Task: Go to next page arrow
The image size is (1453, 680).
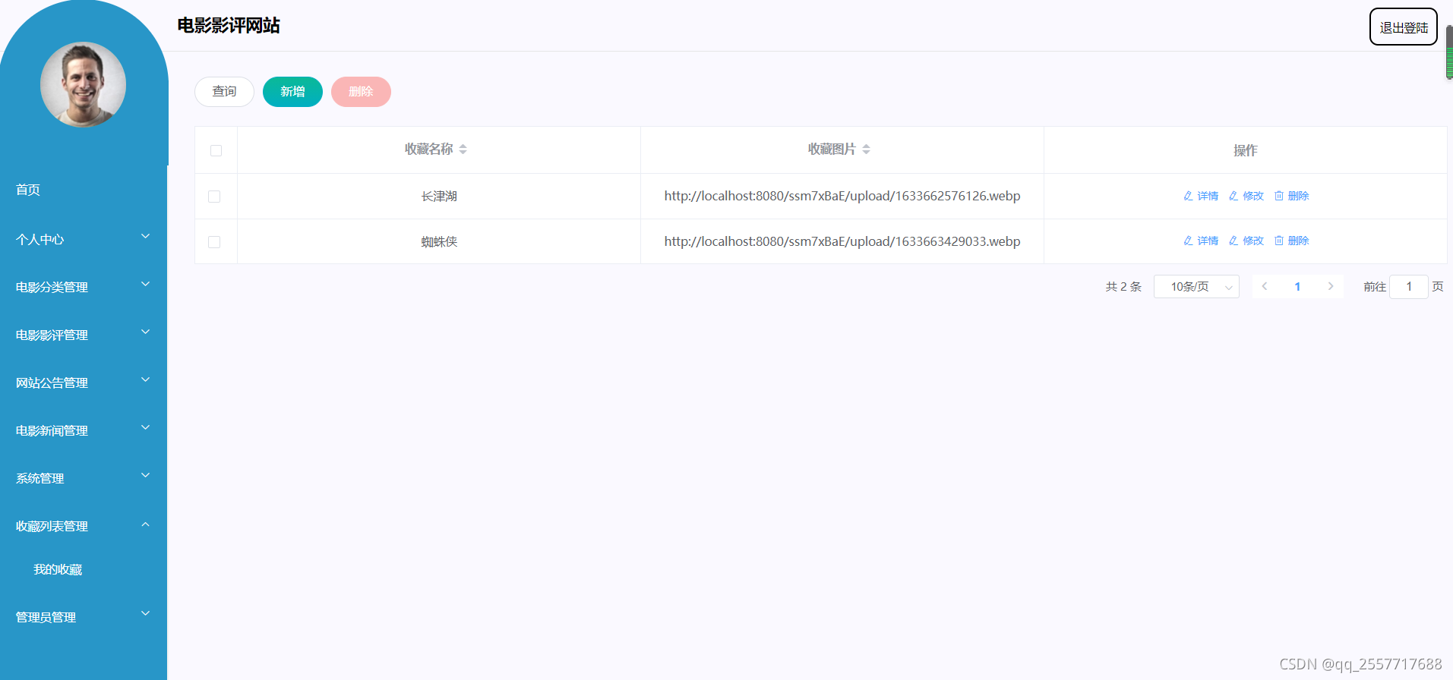Action: click(1331, 286)
